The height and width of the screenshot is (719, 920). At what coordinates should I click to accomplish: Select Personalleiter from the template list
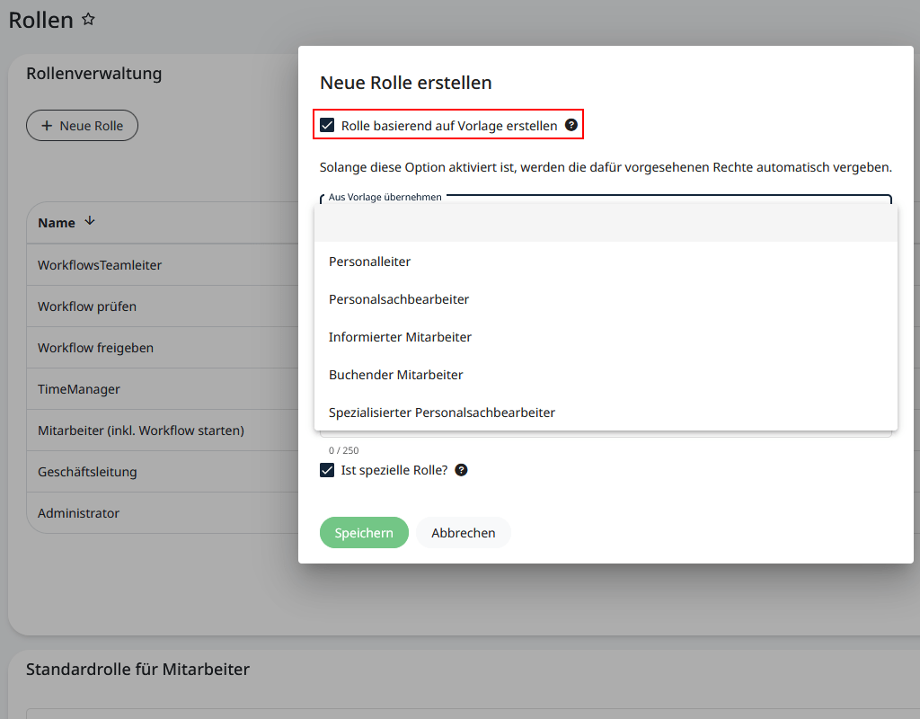tap(371, 261)
